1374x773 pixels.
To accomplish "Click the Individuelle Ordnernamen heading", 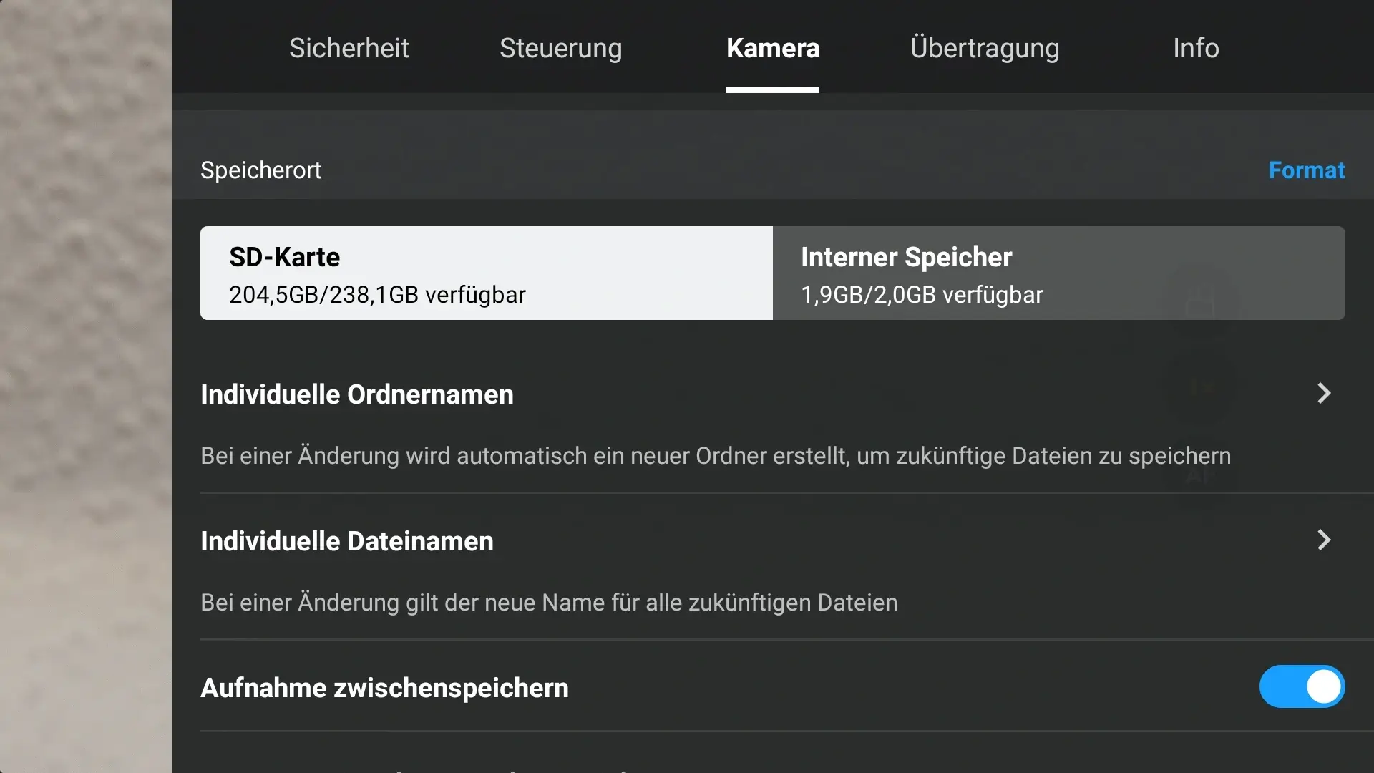I will (x=357, y=394).
